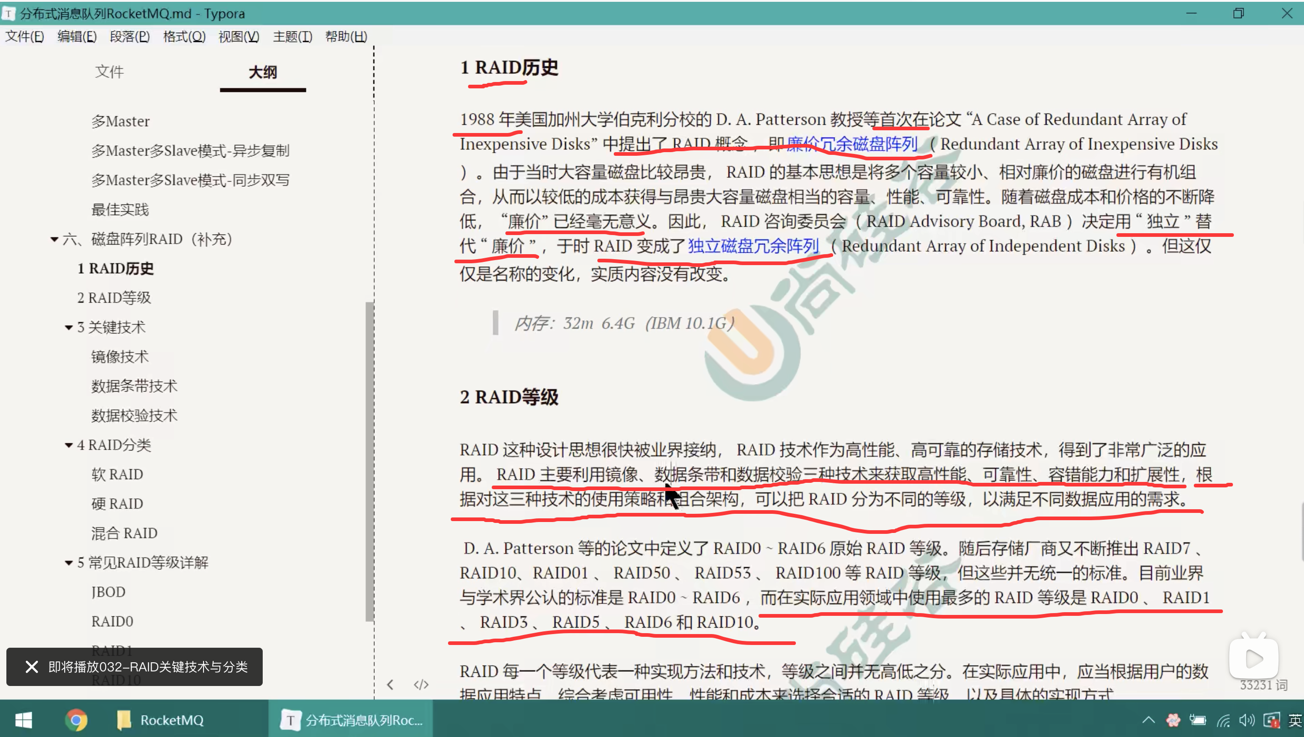Click the 独立磁盘冗余阵列 link

753,246
